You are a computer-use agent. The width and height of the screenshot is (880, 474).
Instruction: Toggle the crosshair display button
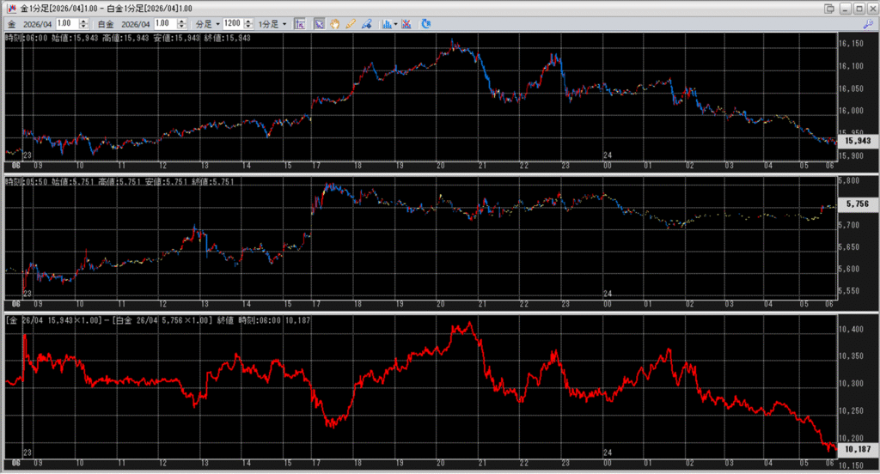click(301, 24)
